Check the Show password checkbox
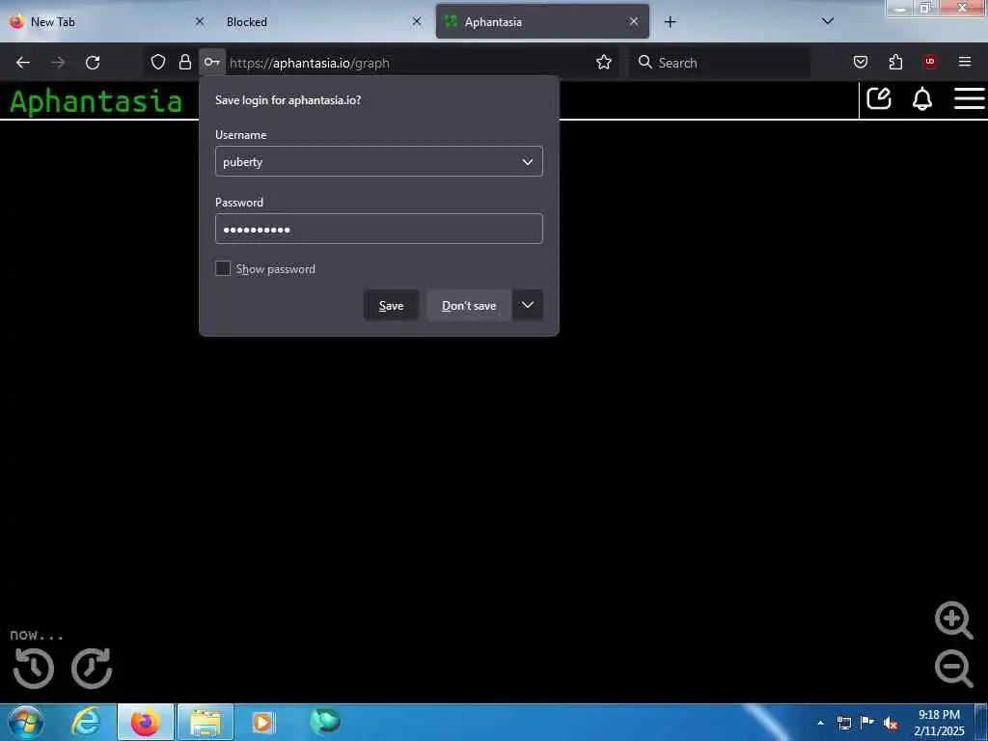 (223, 268)
